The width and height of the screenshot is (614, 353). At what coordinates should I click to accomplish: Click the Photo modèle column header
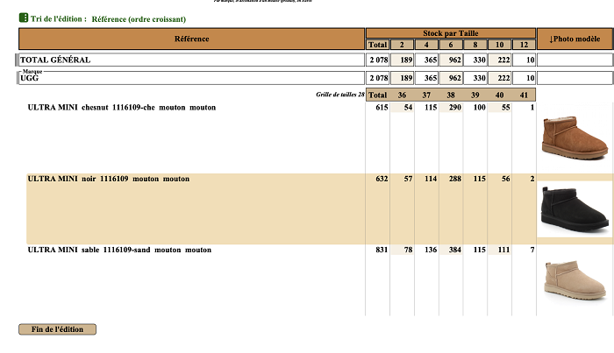pos(575,39)
